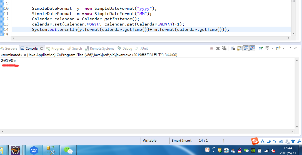Click the shield security tray icon
The image size is (302, 155).
(x=220, y=150)
